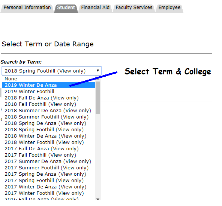Select 2017 Summer Foothill (View only)

[48, 167]
